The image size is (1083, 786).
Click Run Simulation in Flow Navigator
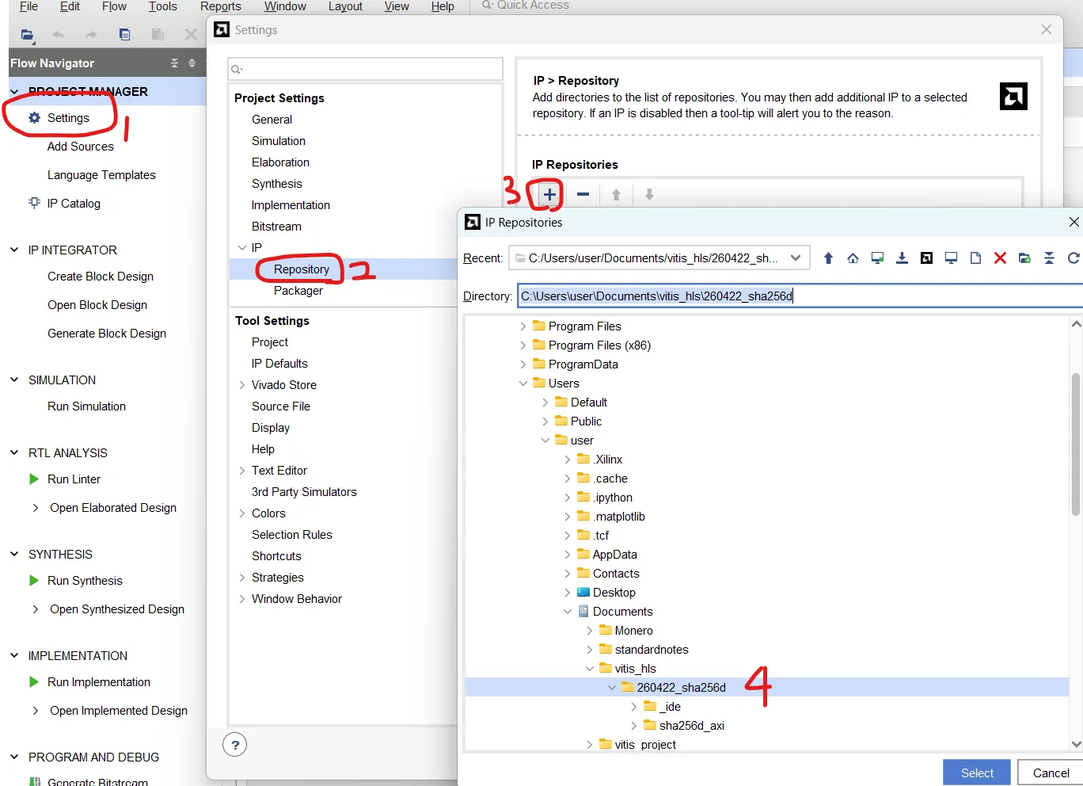(86, 406)
